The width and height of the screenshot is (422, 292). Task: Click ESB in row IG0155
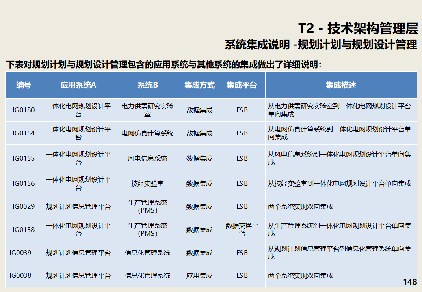pyautogui.click(x=242, y=158)
